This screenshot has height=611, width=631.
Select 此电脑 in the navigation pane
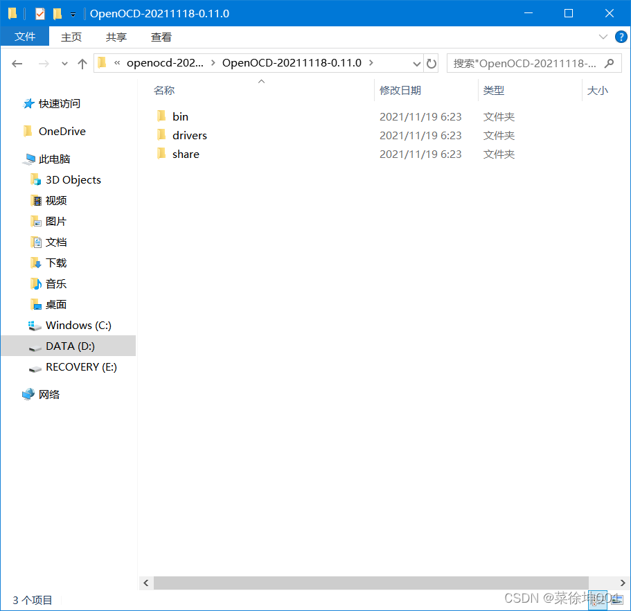pyautogui.click(x=54, y=159)
